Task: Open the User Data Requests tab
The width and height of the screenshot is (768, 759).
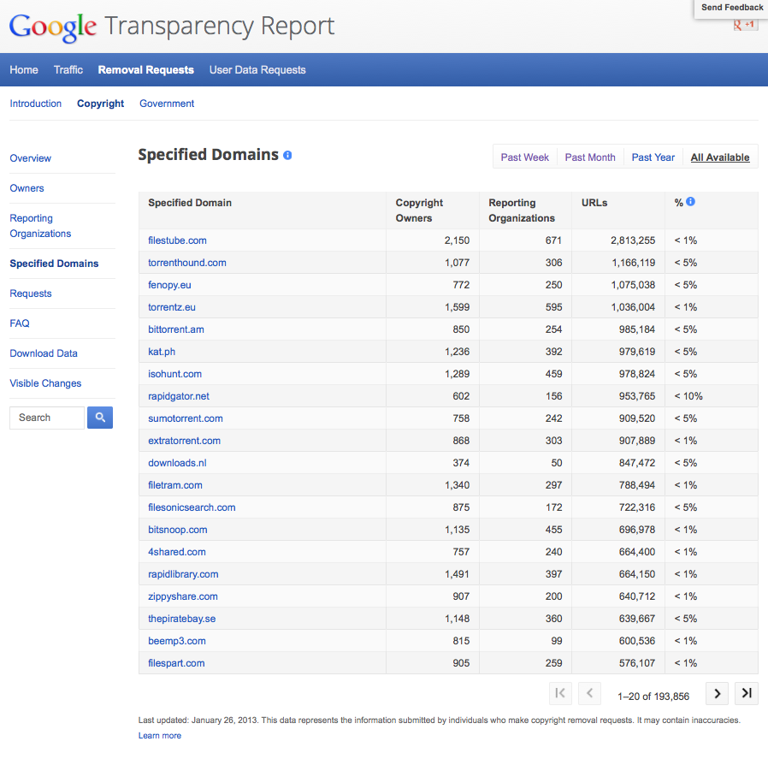Action: click(257, 70)
